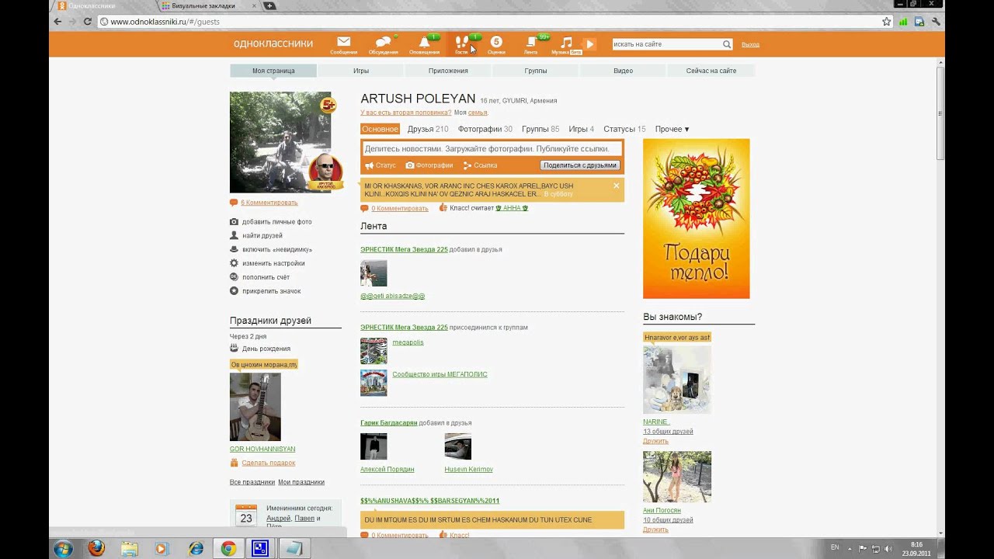Viewport: 994px width, 559px height.
Task: Reload page with browser refresh button
Action: pyautogui.click(x=88, y=22)
